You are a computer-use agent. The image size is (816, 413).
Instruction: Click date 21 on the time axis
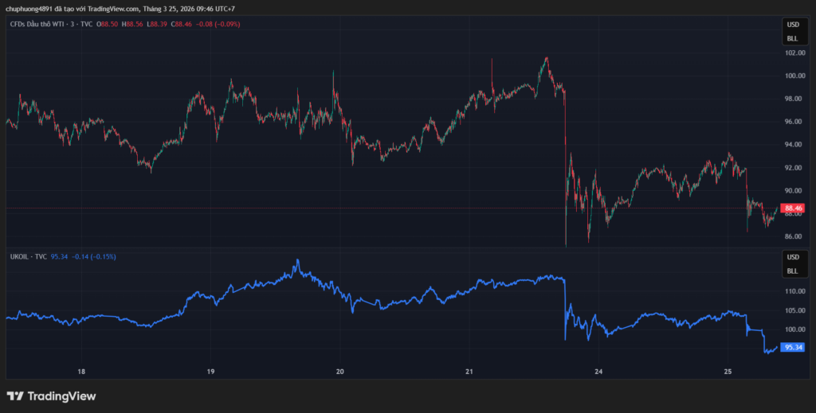tap(469, 371)
